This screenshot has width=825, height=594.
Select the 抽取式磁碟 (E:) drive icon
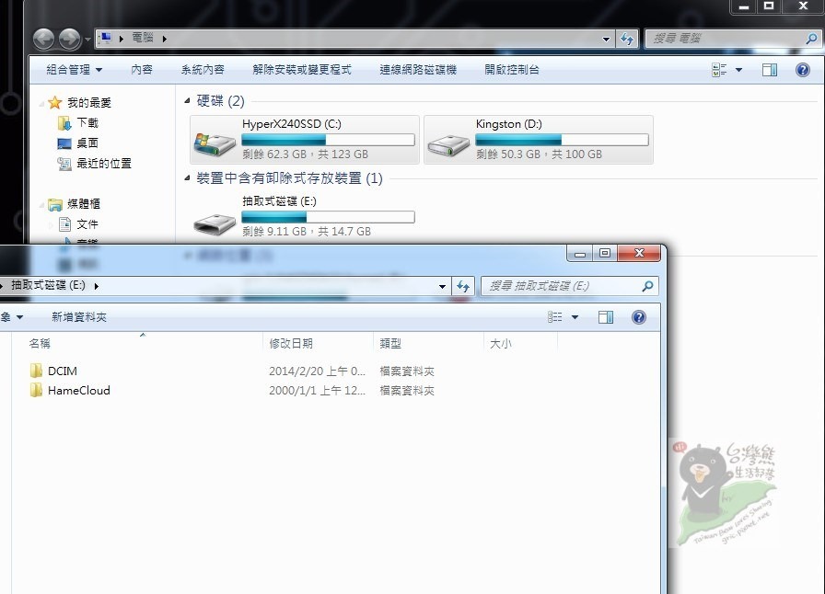point(215,224)
